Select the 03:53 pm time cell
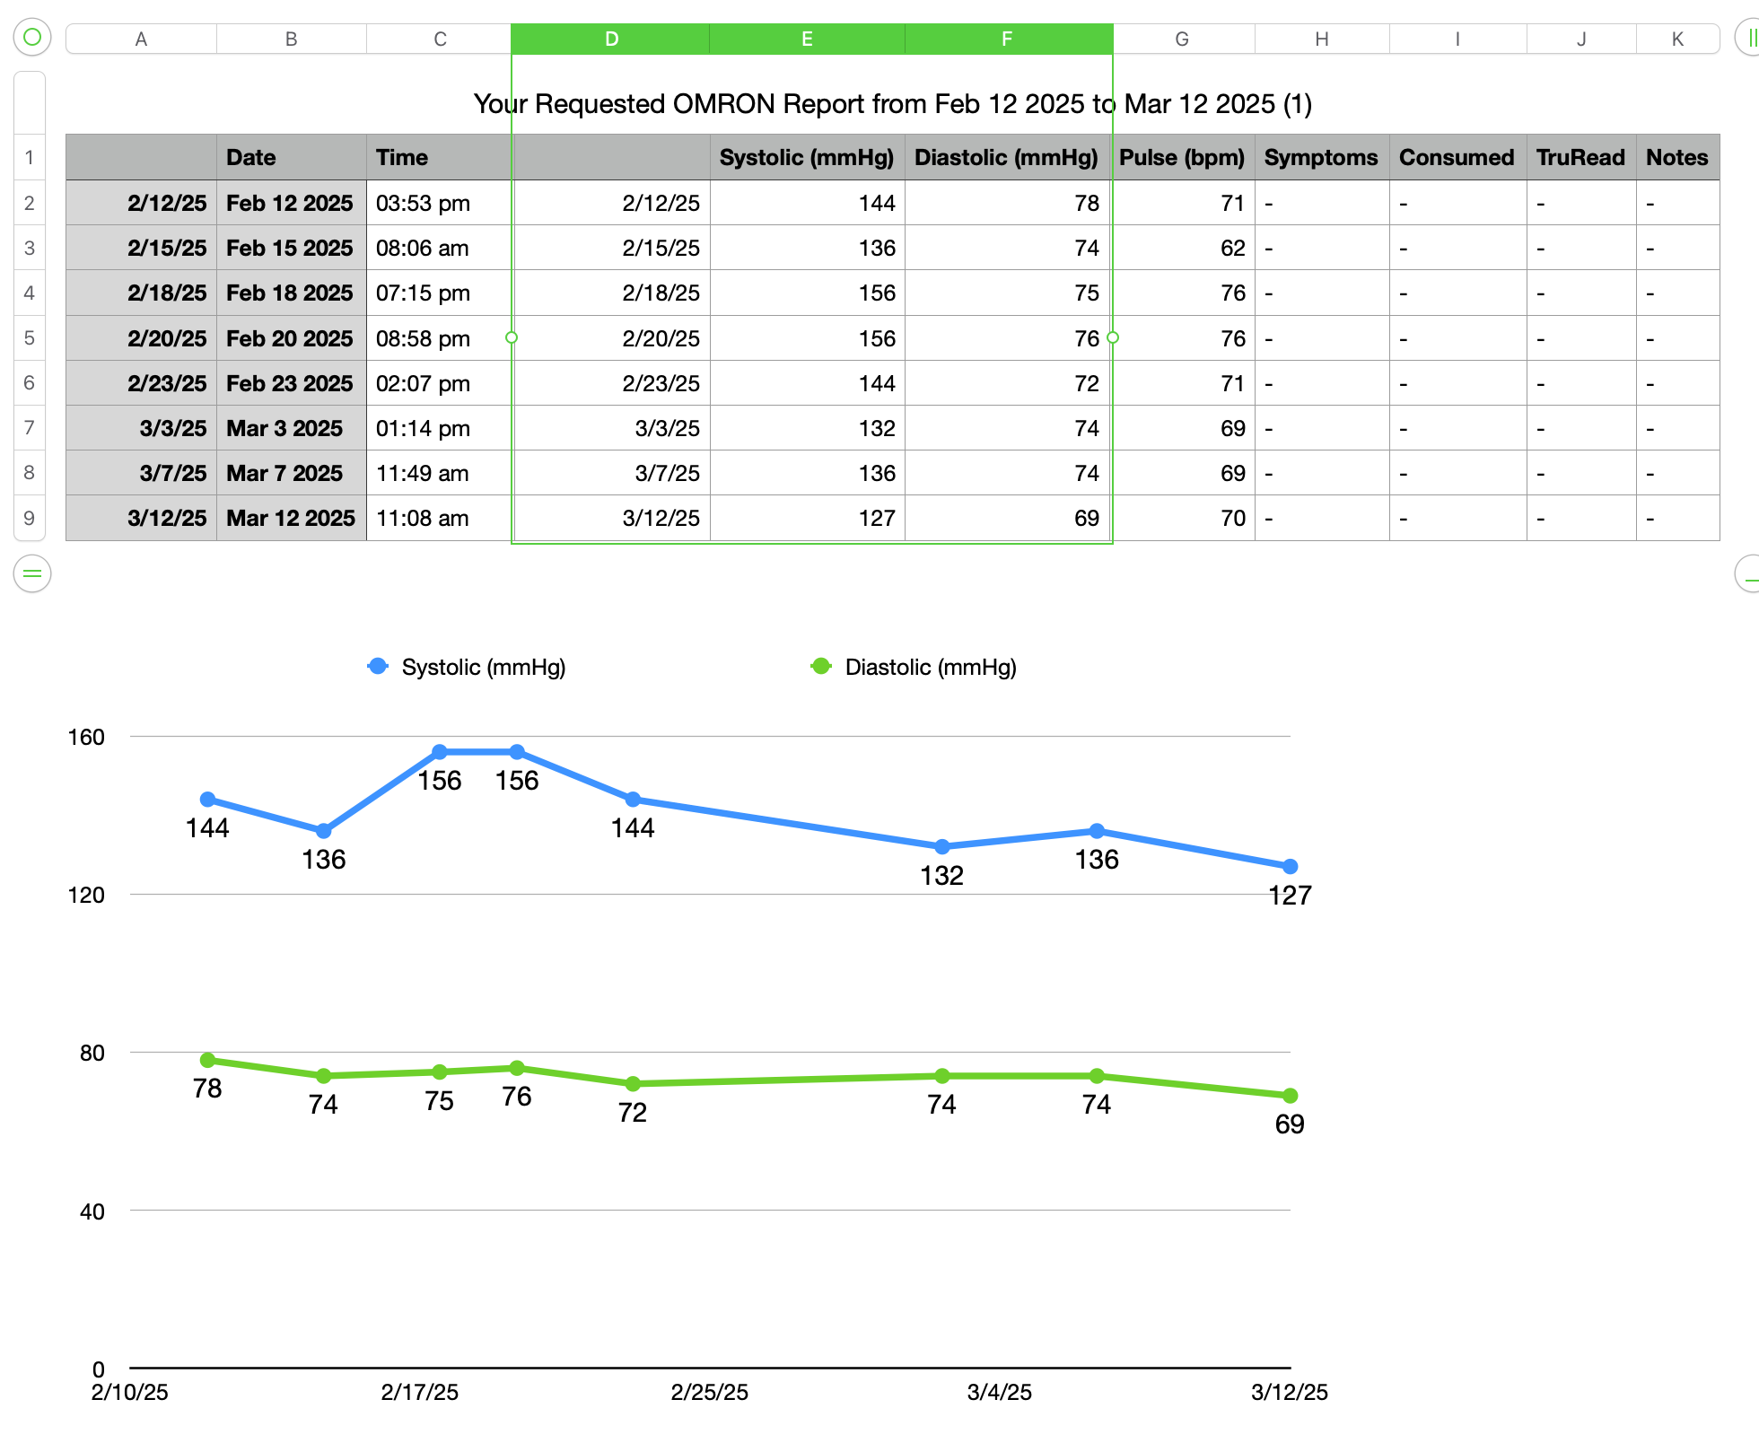This screenshot has height=1452, width=1759. click(438, 204)
